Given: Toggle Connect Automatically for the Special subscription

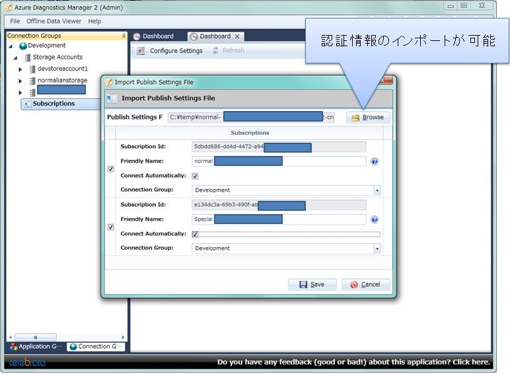Looking at the screenshot, I should (x=195, y=234).
